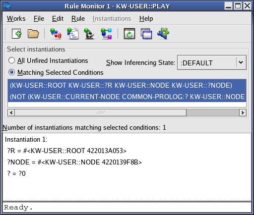Select the KW-USER::ROOT condition line
The height and width of the screenshot is (215, 254).
click(x=127, y=85)
